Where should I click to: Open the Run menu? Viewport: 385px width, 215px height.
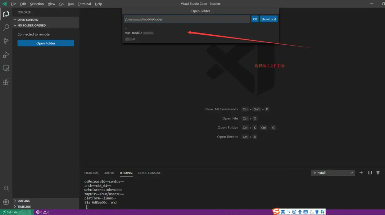click(x=71, y=4)
